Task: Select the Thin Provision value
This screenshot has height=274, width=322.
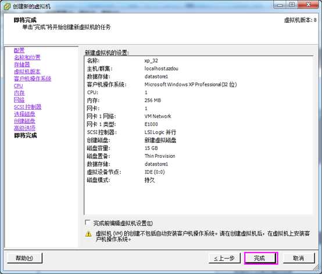Action: (x=160, y=156)
